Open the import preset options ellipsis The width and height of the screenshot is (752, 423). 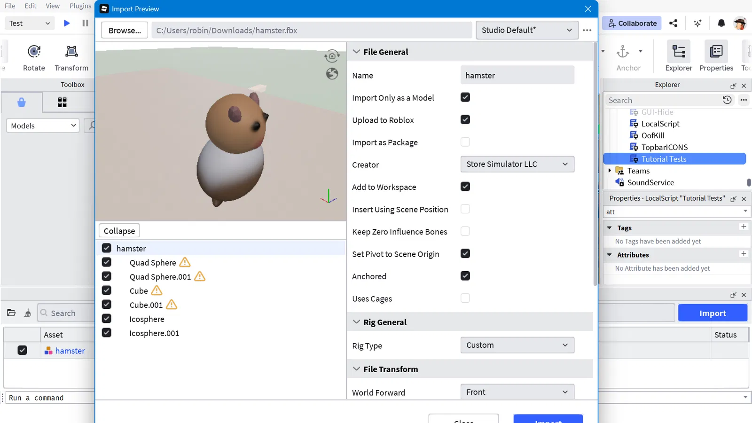(587, 30)
